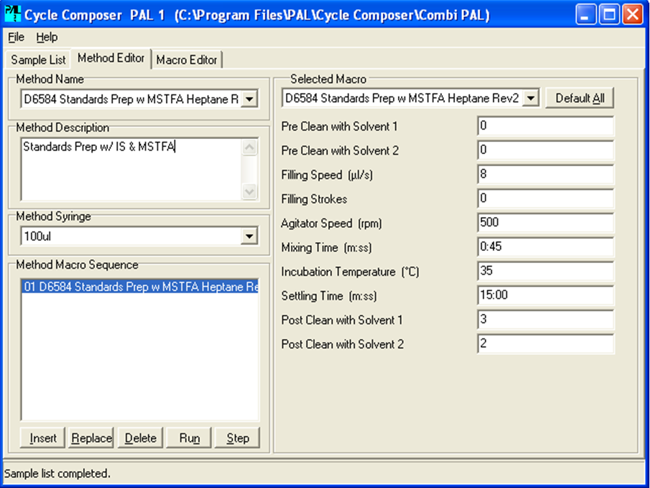Maximize the Cycle Composer window
Viewport: 650px width, 488px height.
pos(609,14)
